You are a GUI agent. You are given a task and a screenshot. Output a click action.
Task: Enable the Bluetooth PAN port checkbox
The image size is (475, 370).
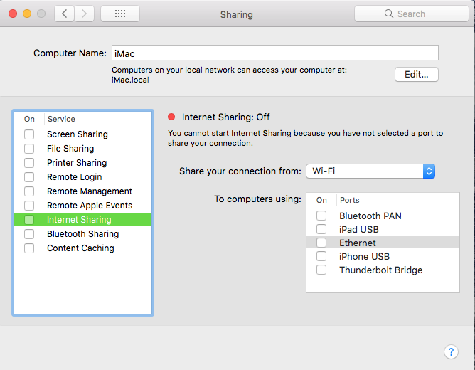pos(322,216)
